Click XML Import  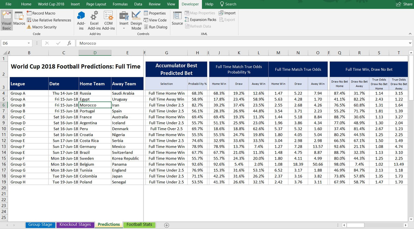coord(227,13)
